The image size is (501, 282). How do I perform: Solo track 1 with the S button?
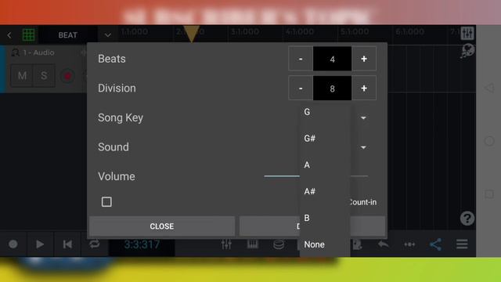[x=44, y=76]
